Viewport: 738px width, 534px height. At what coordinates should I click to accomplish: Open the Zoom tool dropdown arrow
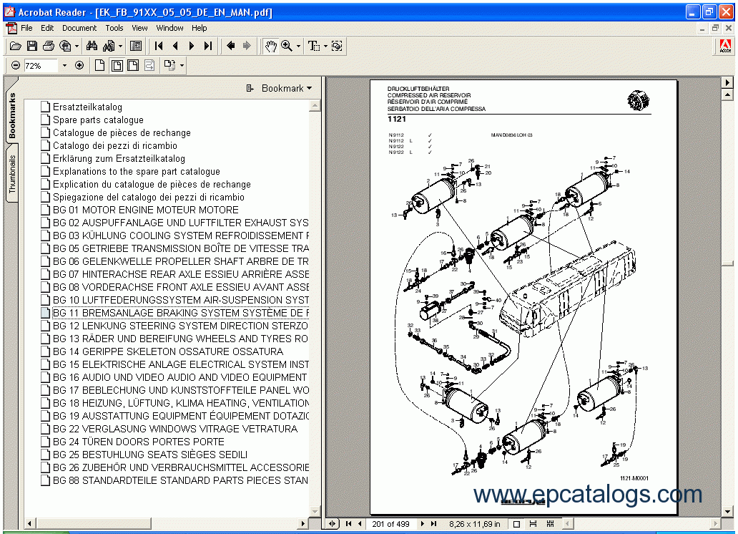click(298, 47)
